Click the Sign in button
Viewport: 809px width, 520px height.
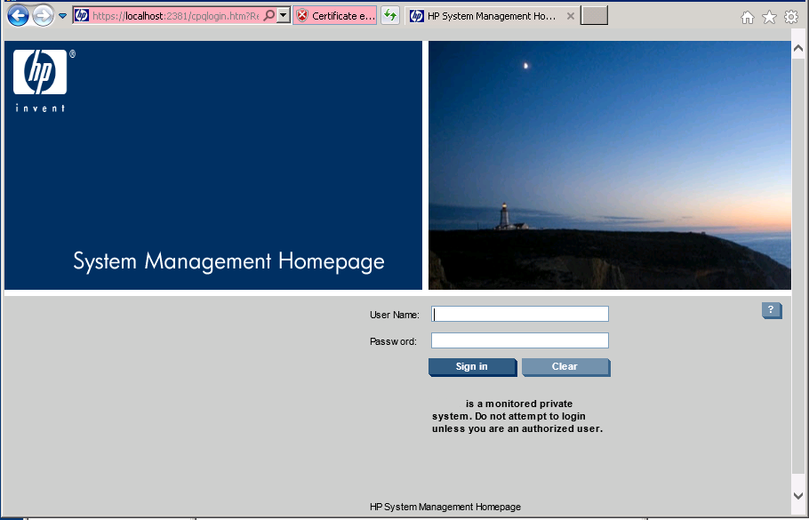click(472, 367)
